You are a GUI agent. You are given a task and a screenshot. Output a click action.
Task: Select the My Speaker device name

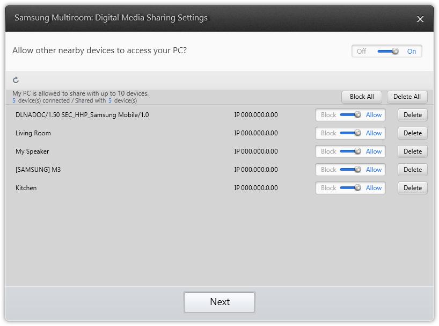[x=32, y=151]
